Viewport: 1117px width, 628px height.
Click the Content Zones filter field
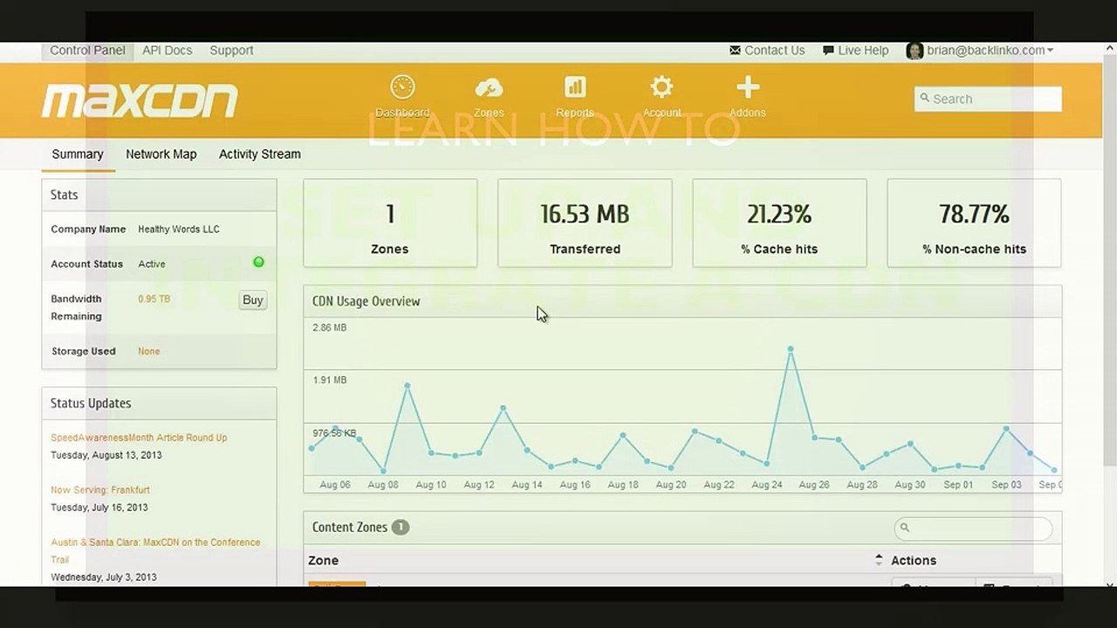pos(973,528)
